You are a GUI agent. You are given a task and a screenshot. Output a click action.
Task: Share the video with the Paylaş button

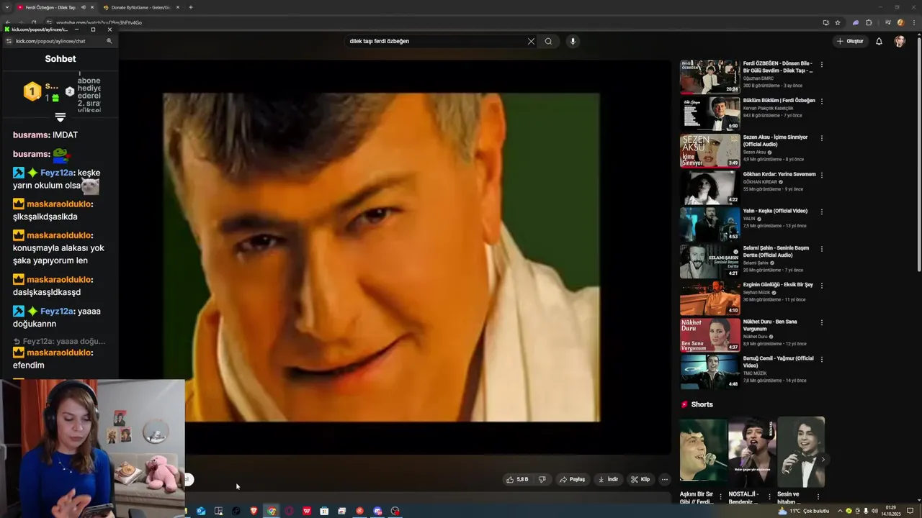point(572,479)
